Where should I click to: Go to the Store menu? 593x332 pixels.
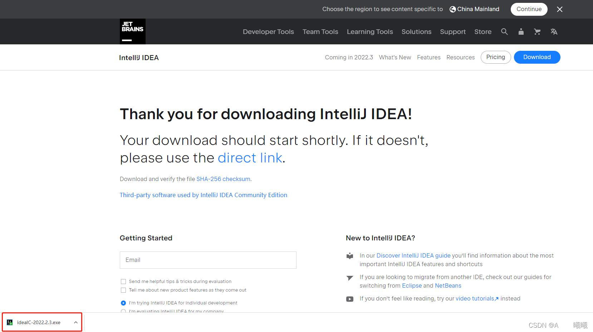(483, 31)
